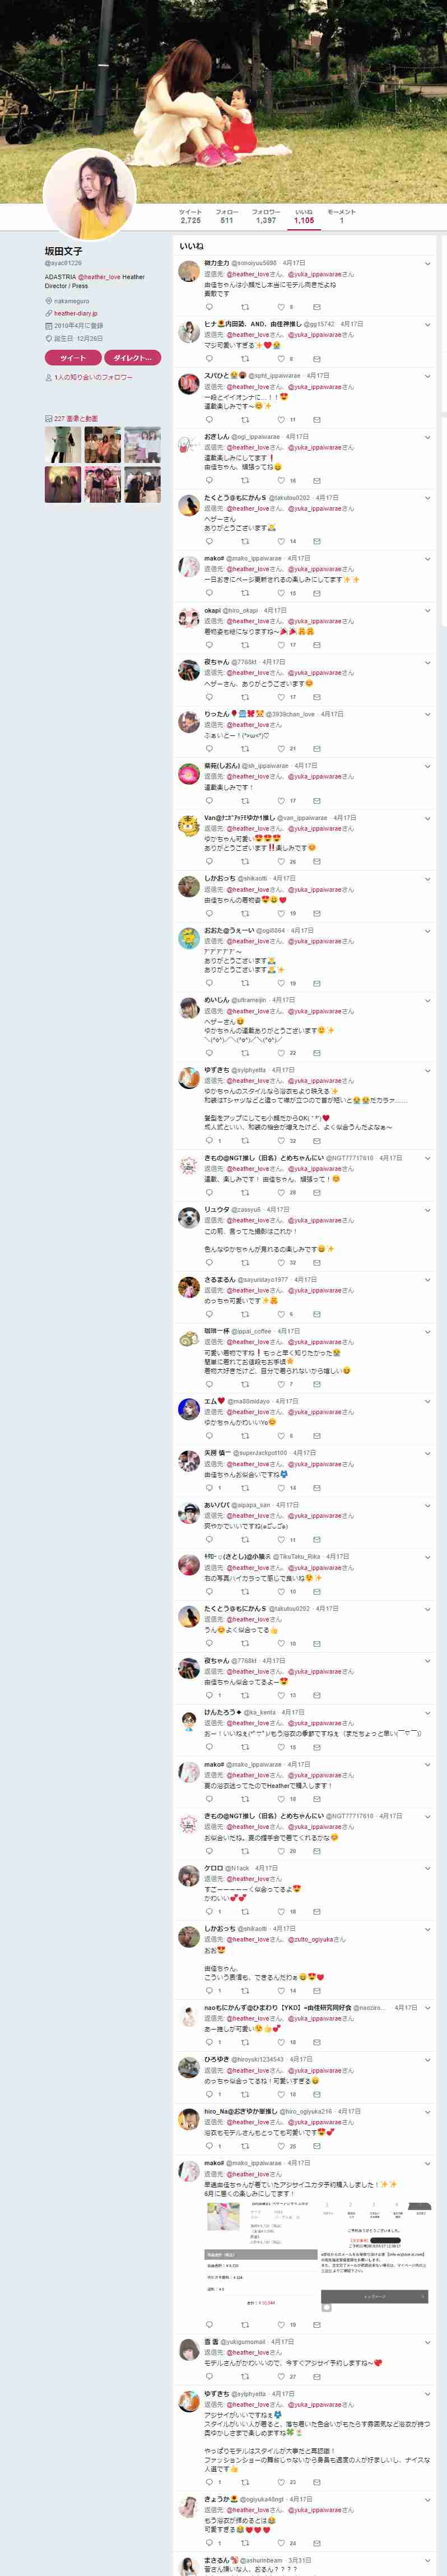Like okapi's tweet with the heart

point(281,645)
